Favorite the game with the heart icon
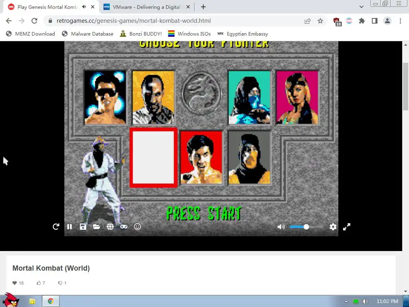The image size is (409, 307). click(x=15, y=283)
